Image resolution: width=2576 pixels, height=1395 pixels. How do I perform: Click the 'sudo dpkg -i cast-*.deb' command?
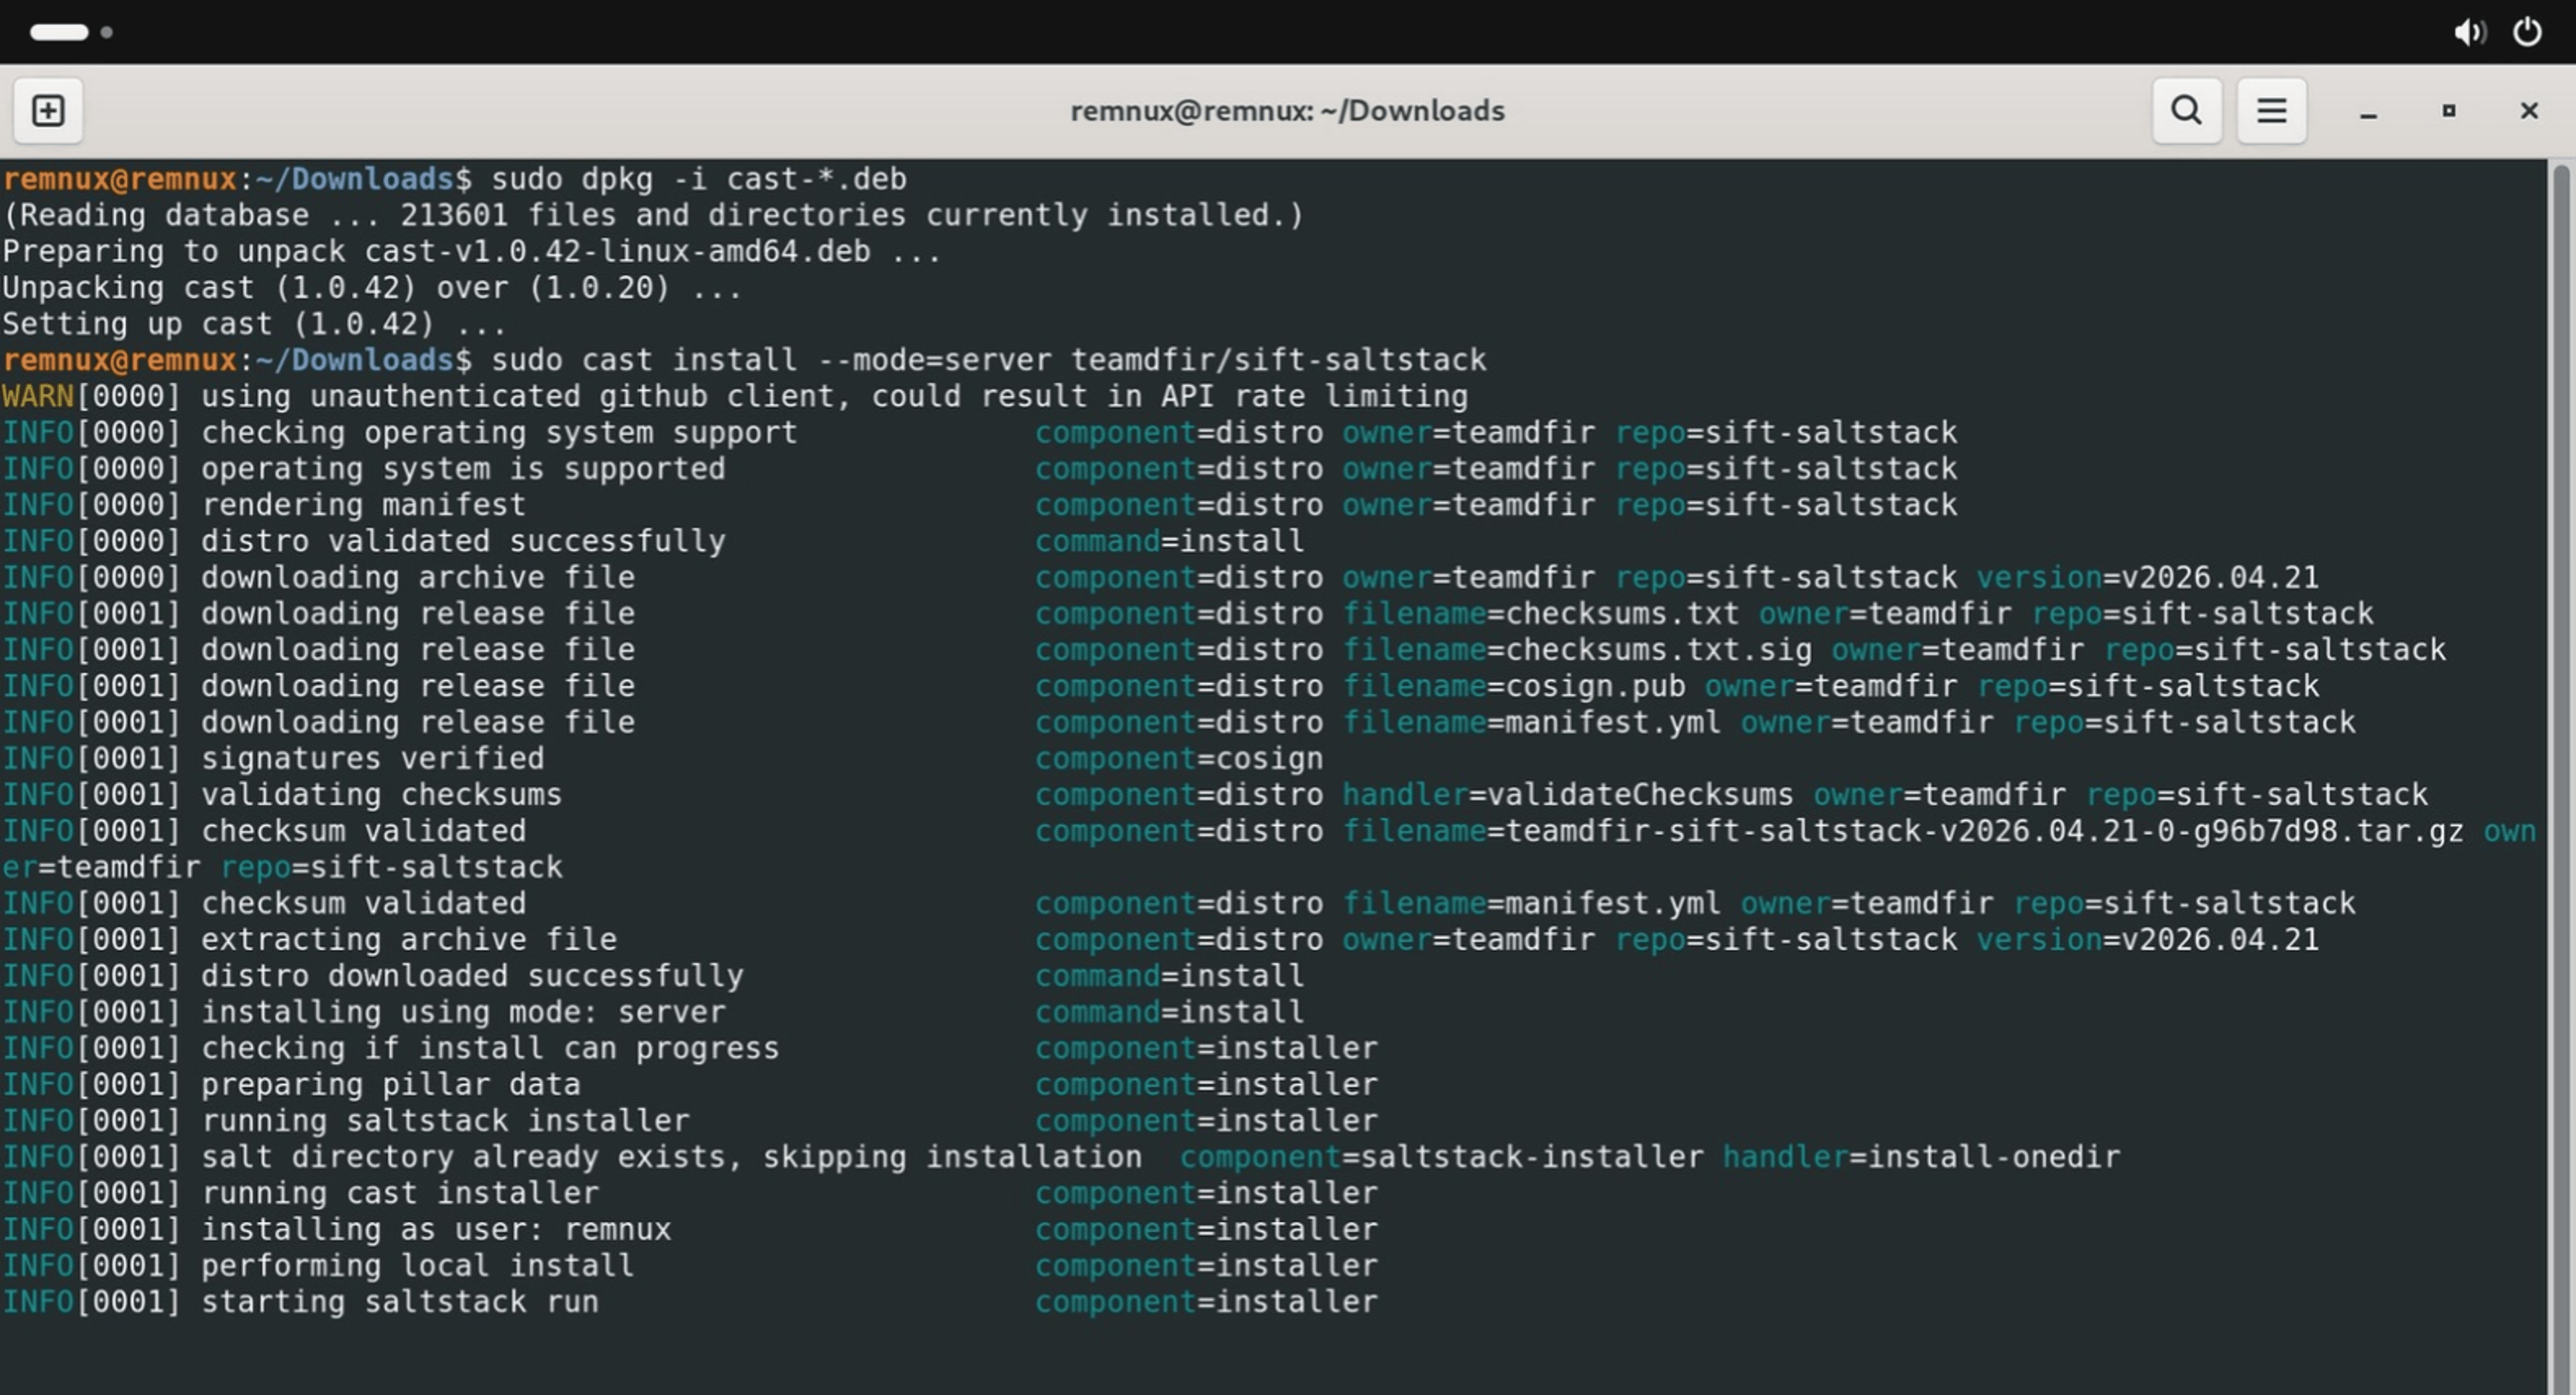pos(698,179)
